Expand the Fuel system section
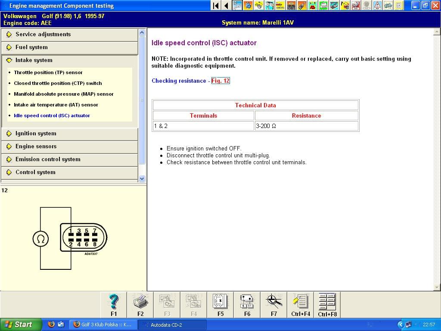The height and width of the screenshot is (331, 441). click(31, 47)
